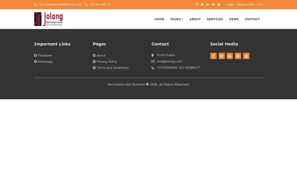This screenshot has height=185, width=297.
Task: Click the arrow icon beside Terms and Conditions
Action: [x=94, y=67]
